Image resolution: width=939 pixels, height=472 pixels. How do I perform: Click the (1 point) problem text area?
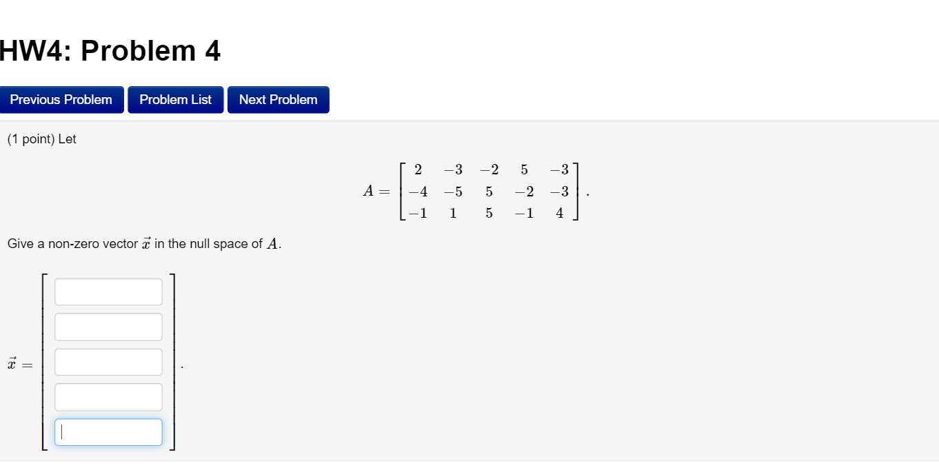click(x=42, y=138)
